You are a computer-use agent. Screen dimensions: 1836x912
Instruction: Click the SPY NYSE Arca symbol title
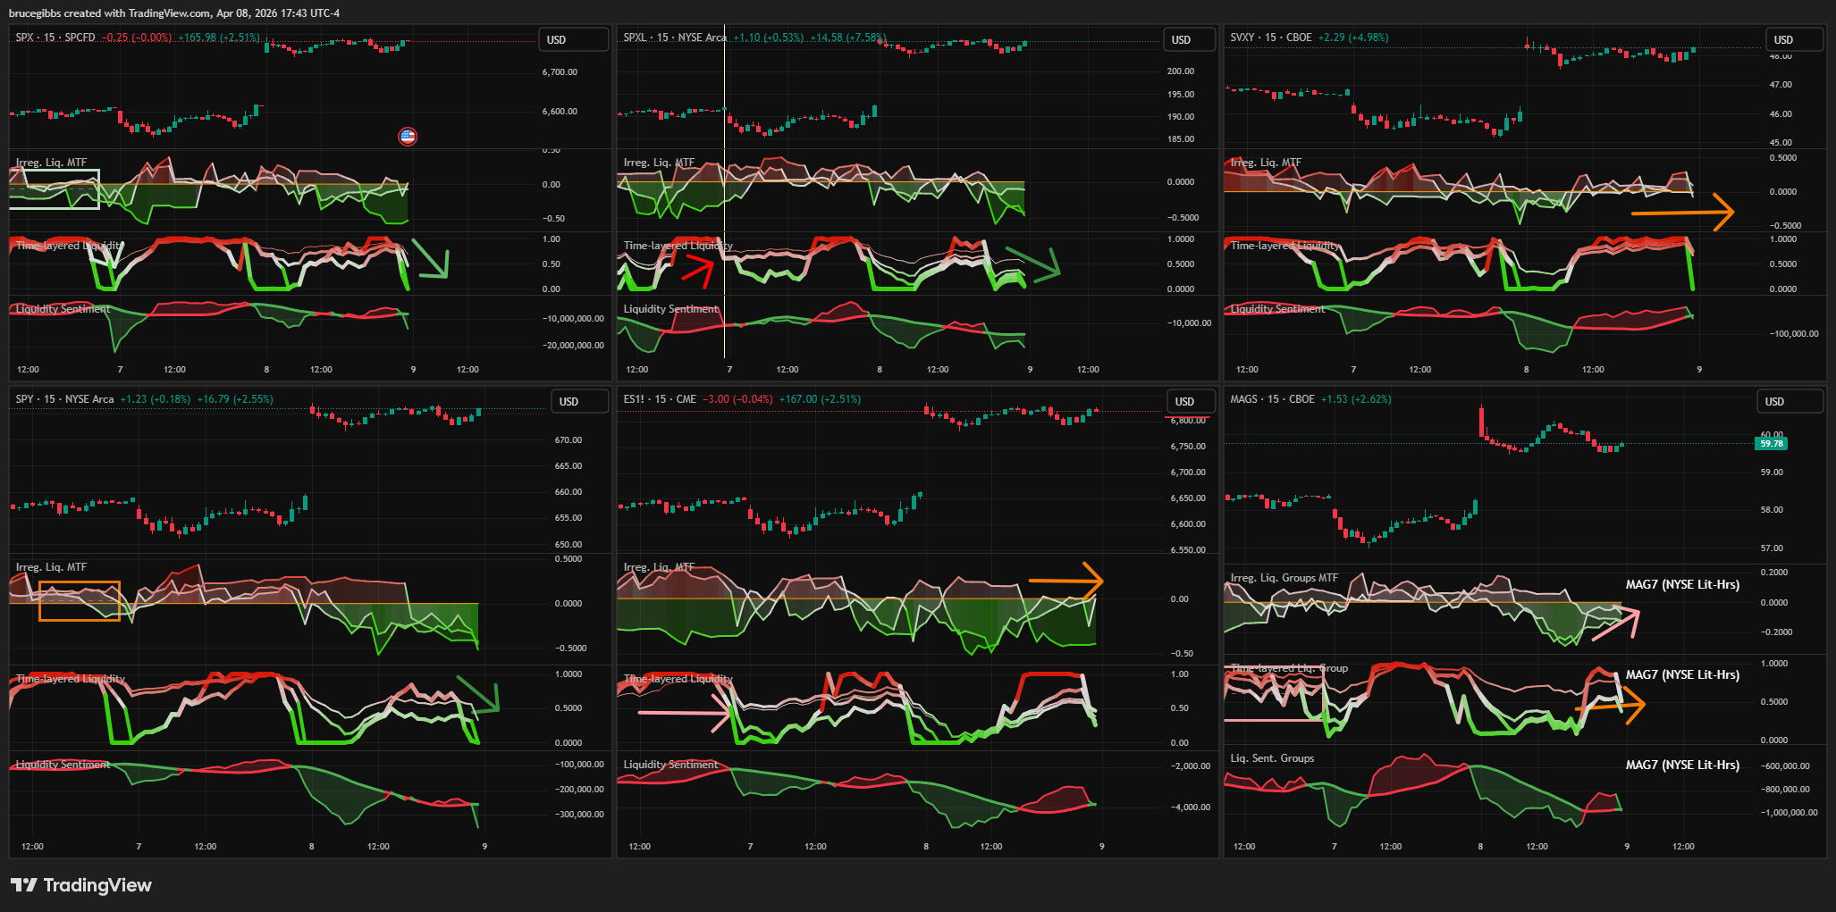point(64,399)
